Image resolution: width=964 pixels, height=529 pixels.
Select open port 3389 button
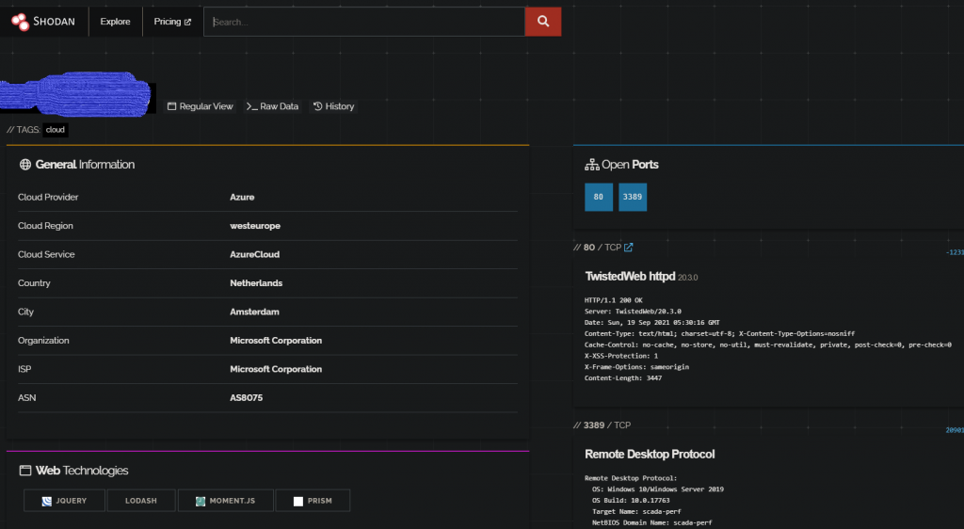coord(632,198)
